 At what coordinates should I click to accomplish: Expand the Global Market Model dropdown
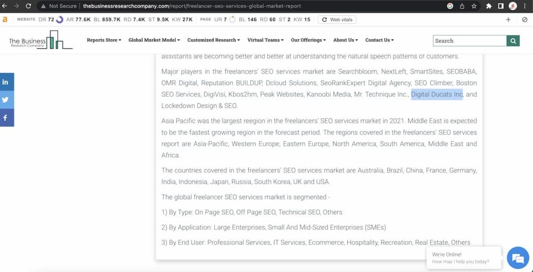tap(154, 40)
